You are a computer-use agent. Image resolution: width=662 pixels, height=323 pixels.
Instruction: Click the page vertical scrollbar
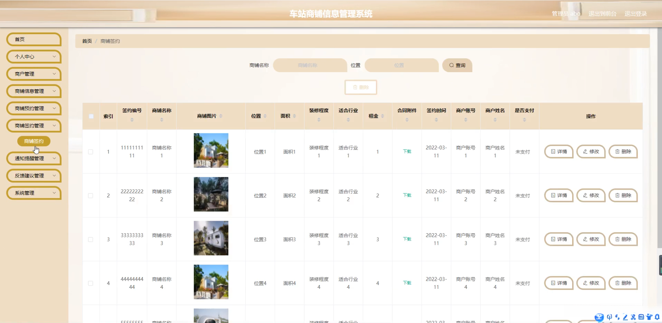point(660,137)
